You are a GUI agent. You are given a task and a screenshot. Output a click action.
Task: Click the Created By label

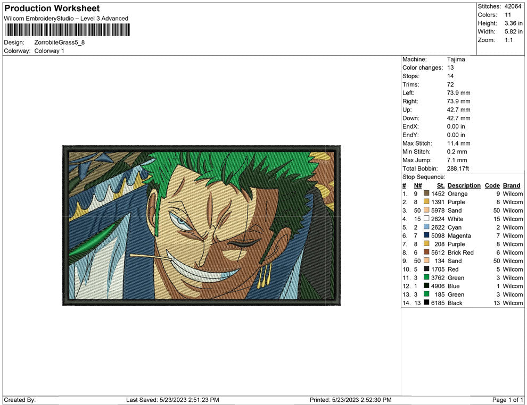tap(20, 400)
